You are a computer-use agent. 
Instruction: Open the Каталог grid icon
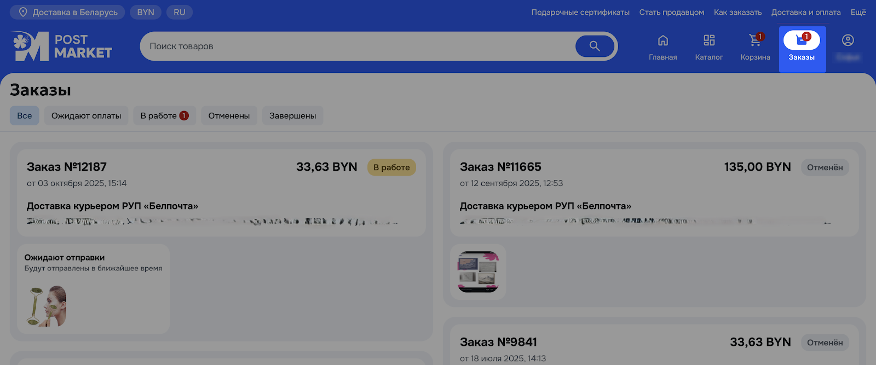click(709, 41)
